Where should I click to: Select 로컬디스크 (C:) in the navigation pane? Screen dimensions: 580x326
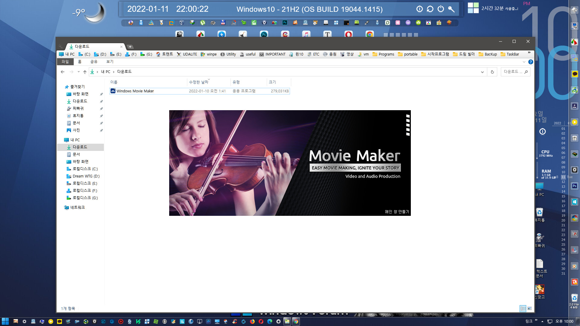coord(82,169)
